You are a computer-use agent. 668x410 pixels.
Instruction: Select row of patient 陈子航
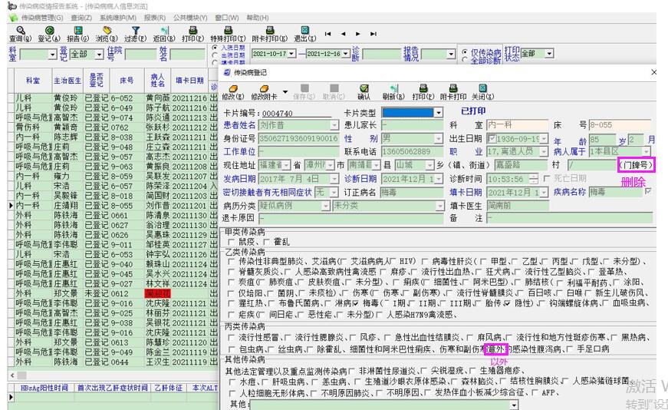[x=113, y=107]
